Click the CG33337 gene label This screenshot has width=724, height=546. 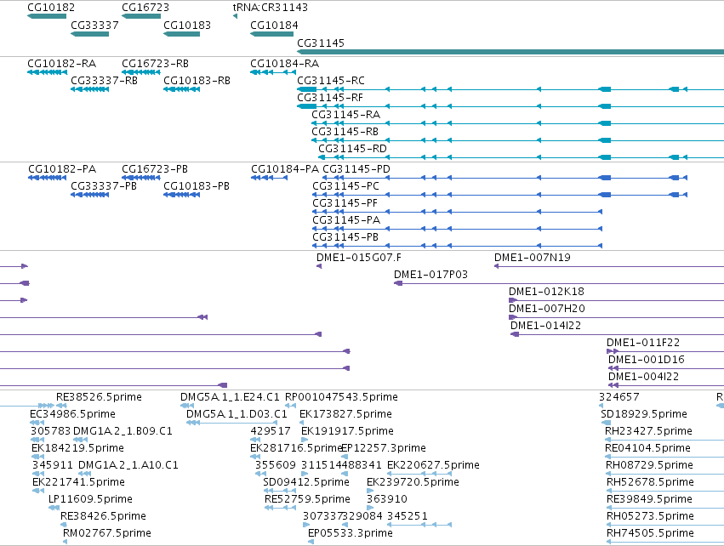[94, 26]
